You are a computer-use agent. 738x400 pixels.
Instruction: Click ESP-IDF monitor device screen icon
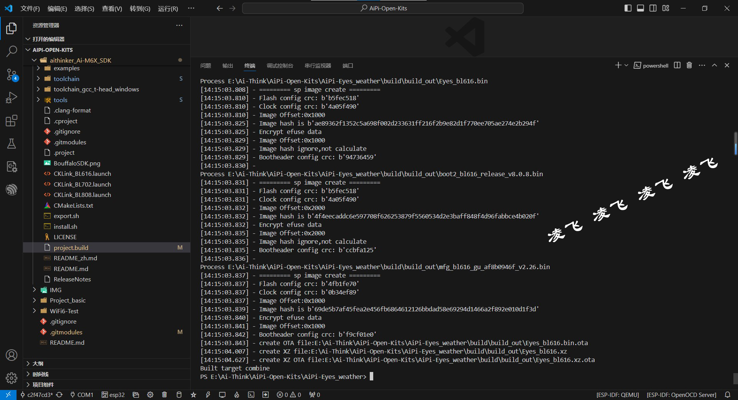[222, 395]
